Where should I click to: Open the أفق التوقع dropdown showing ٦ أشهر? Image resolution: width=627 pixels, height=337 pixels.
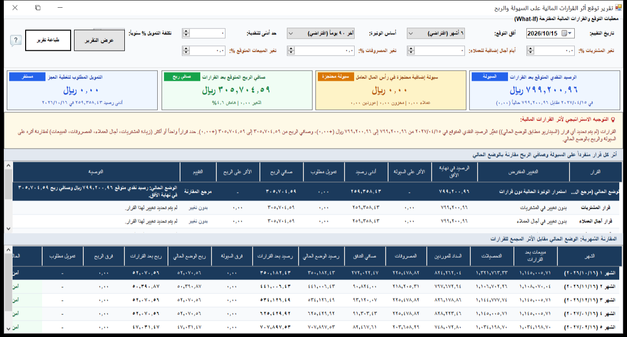(437, 33)
